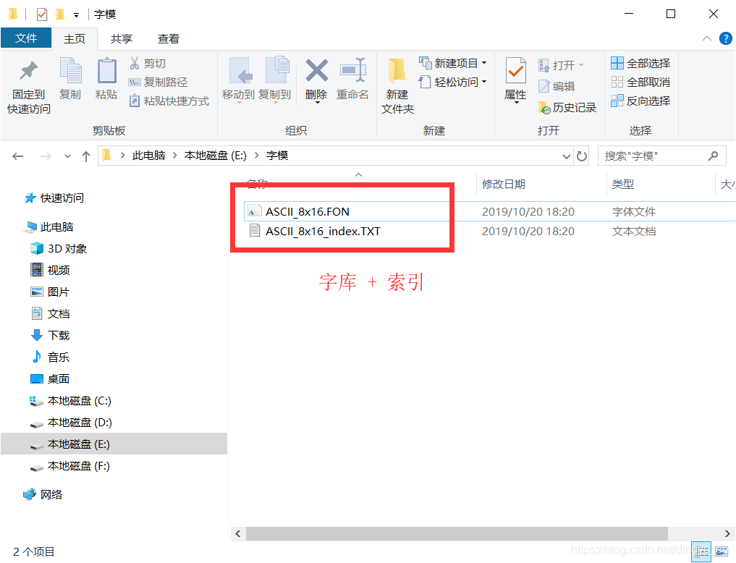Screen dimensions: 736x563
Task: Click Select none (全部取消)
Action: tap(640, 82)
